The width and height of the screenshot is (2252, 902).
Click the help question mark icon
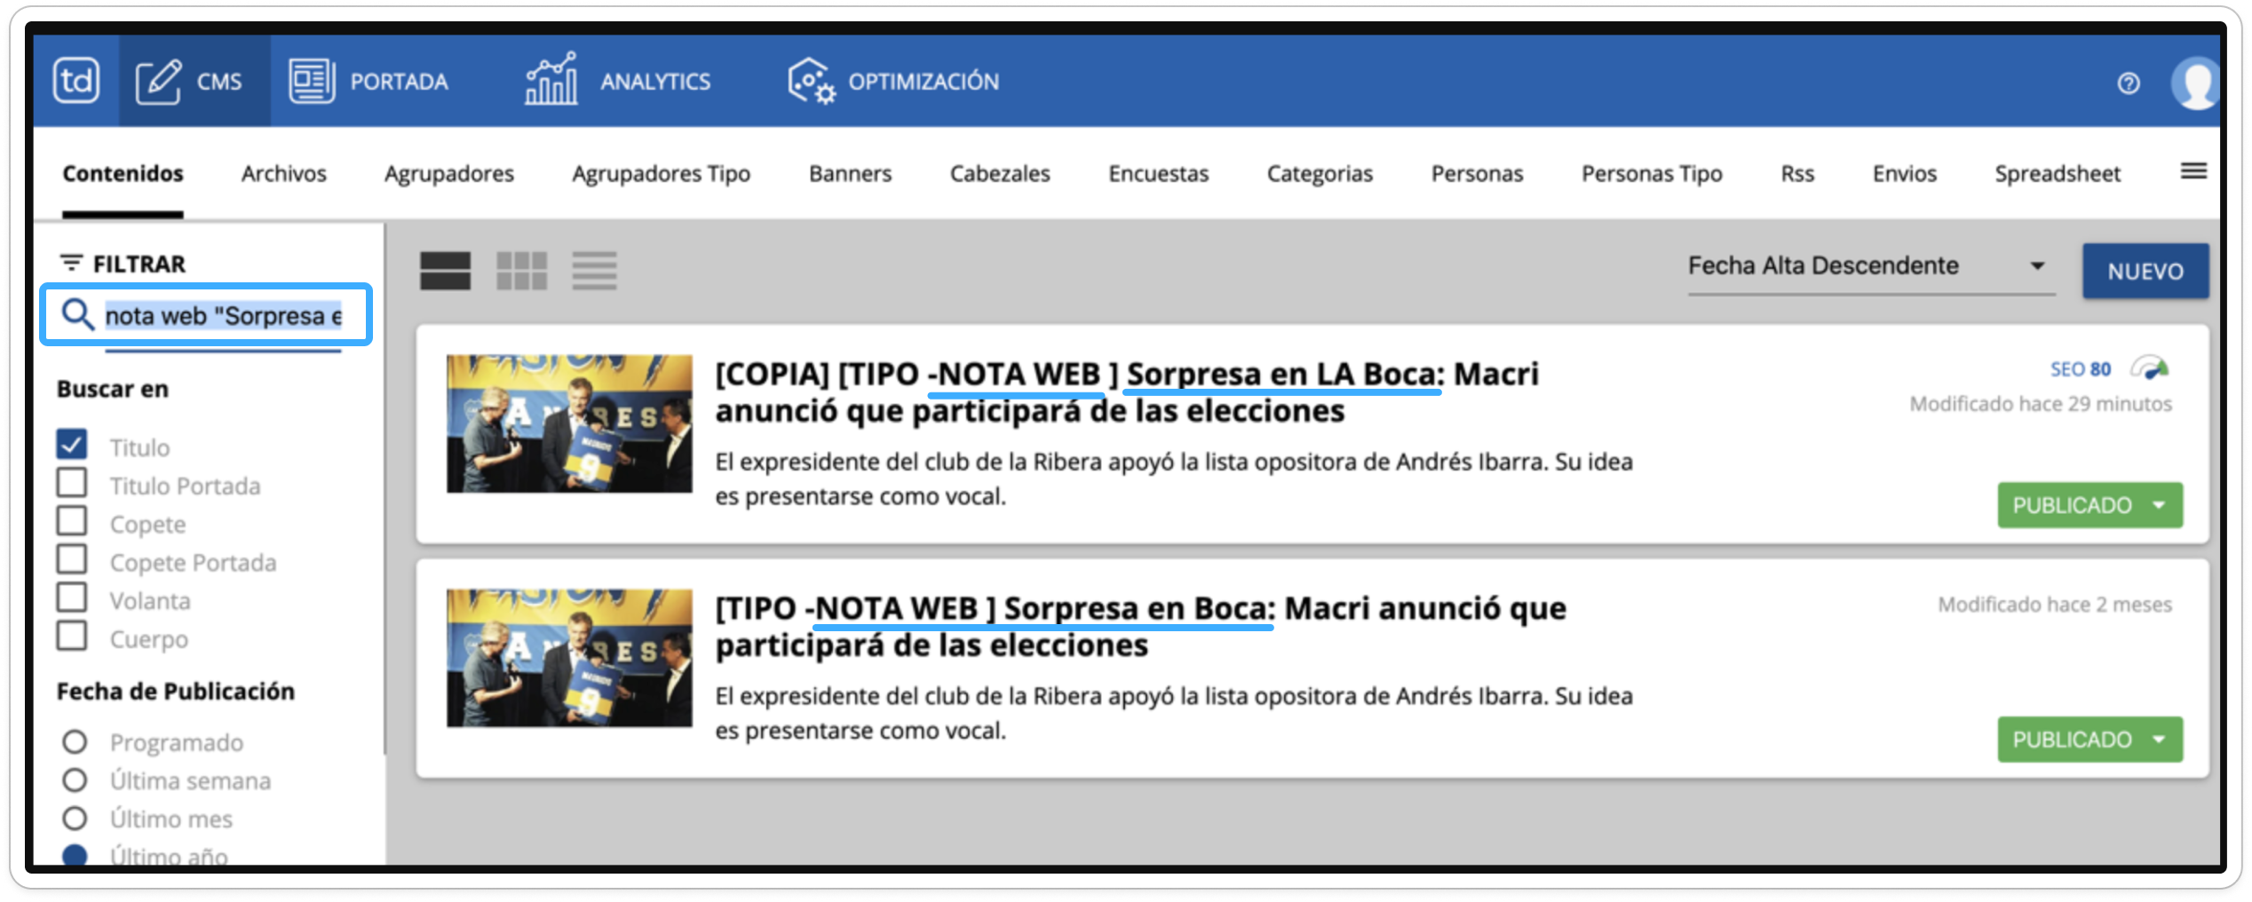tap(2128, 83)
